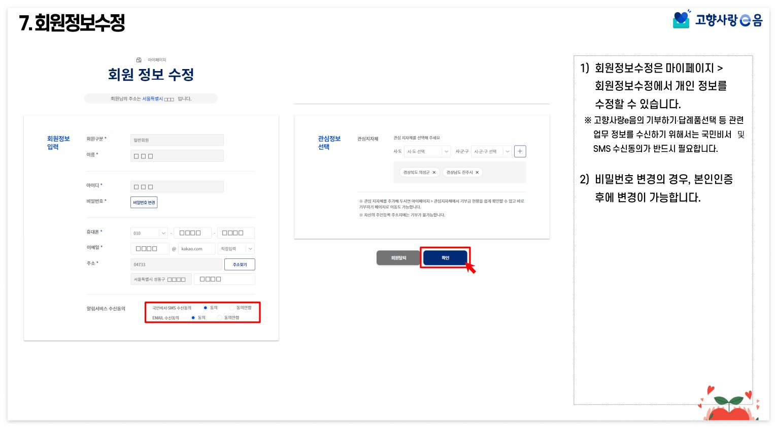Open the 직접입력 email domain dropdown
The image size is (777, 428).
[236, 248]
